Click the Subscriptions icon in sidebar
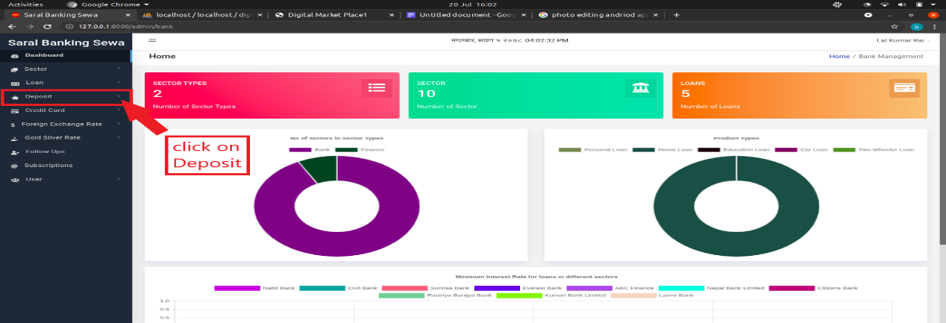 (14, 166)
